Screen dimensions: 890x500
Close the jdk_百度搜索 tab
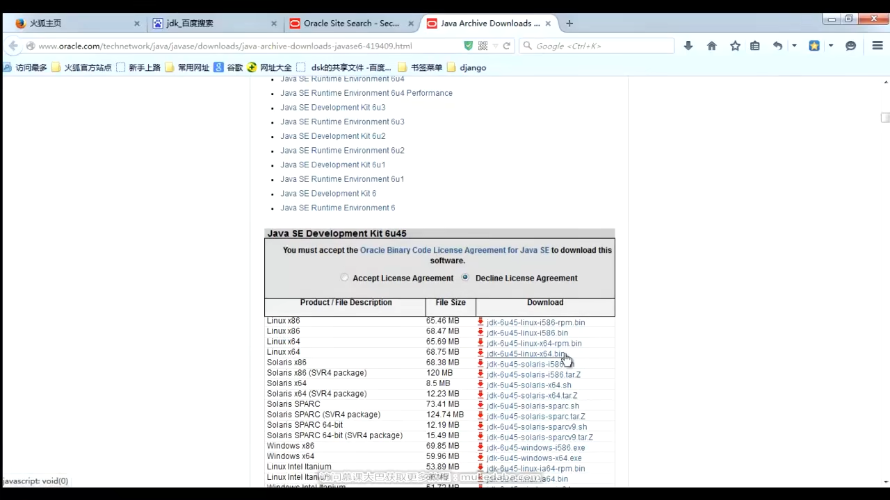(273, 24)
